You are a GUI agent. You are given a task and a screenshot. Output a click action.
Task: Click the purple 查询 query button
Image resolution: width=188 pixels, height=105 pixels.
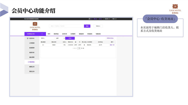[70, 38]
